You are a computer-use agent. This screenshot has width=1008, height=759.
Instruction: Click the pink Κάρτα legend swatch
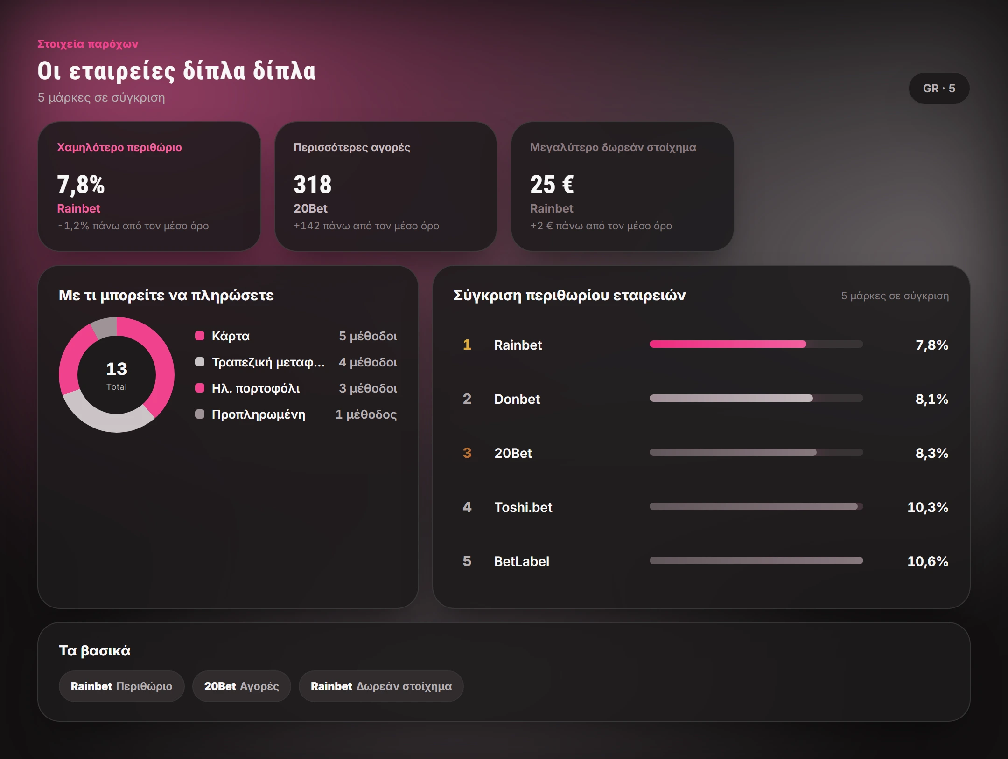click(x=200, y=336)
